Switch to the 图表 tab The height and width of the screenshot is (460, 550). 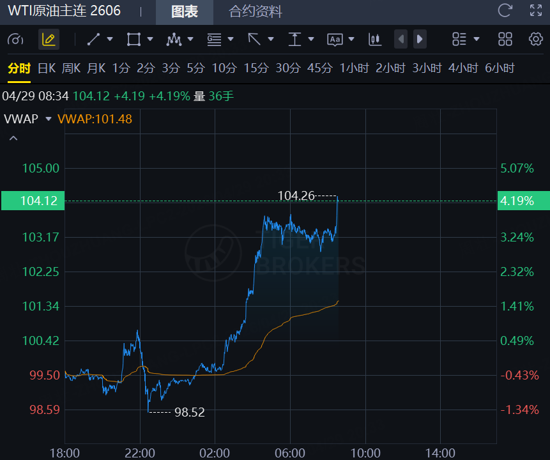coord(185,11)
